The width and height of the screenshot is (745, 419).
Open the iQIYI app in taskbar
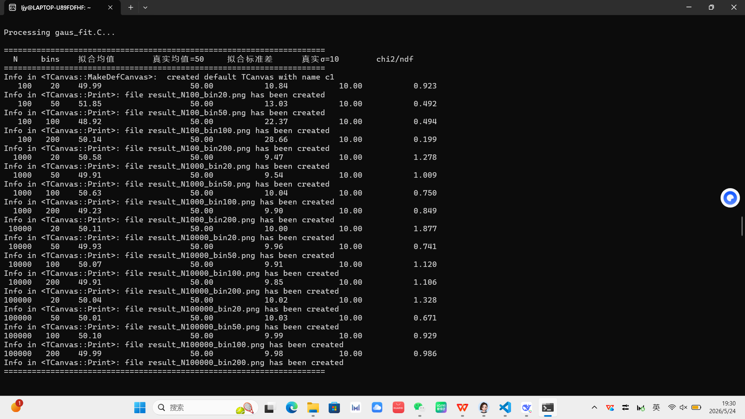[x=441, y=407]
